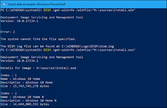Click the second DISM command with install.esd

pos(89,50)
